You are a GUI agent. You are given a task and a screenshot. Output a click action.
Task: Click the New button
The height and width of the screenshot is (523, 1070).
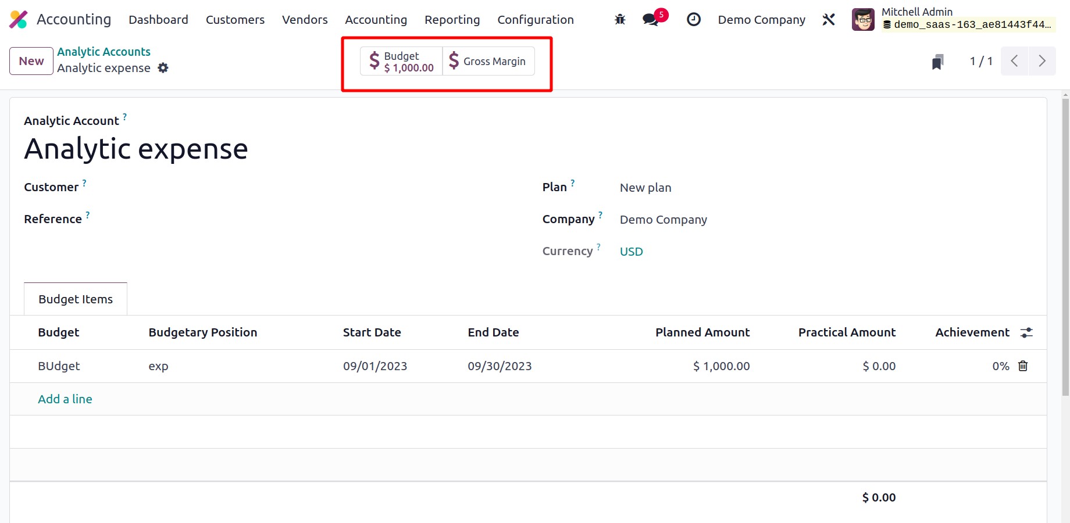pos(31,61)
